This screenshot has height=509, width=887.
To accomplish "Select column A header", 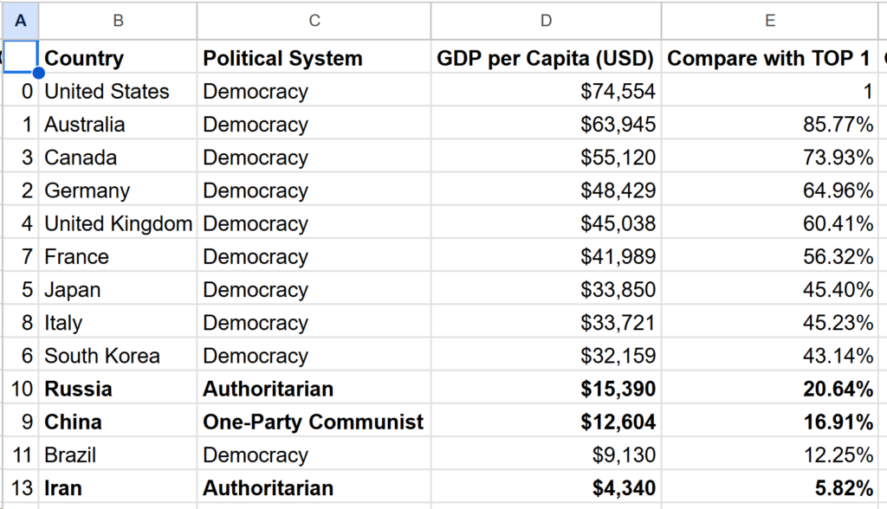I will 21,20.
